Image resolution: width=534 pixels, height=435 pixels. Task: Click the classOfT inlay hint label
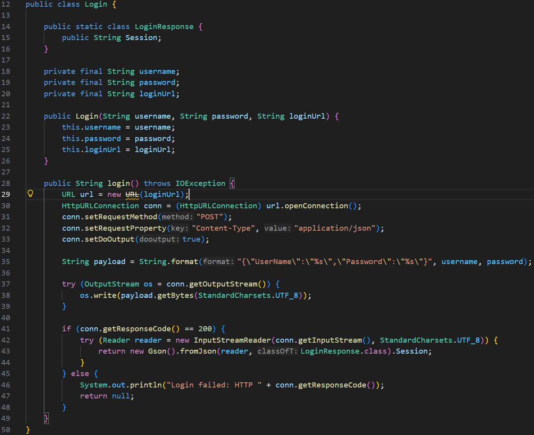tap(277, 351)
